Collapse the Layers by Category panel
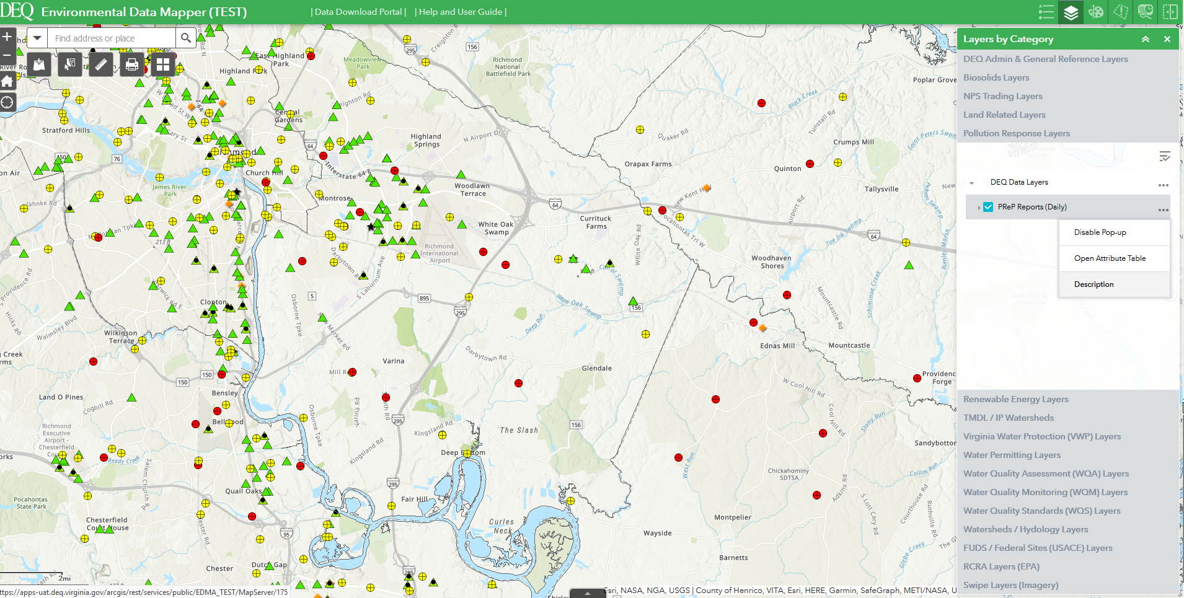The height and width of the screenshot is (598, 1184). (1145, 38)
